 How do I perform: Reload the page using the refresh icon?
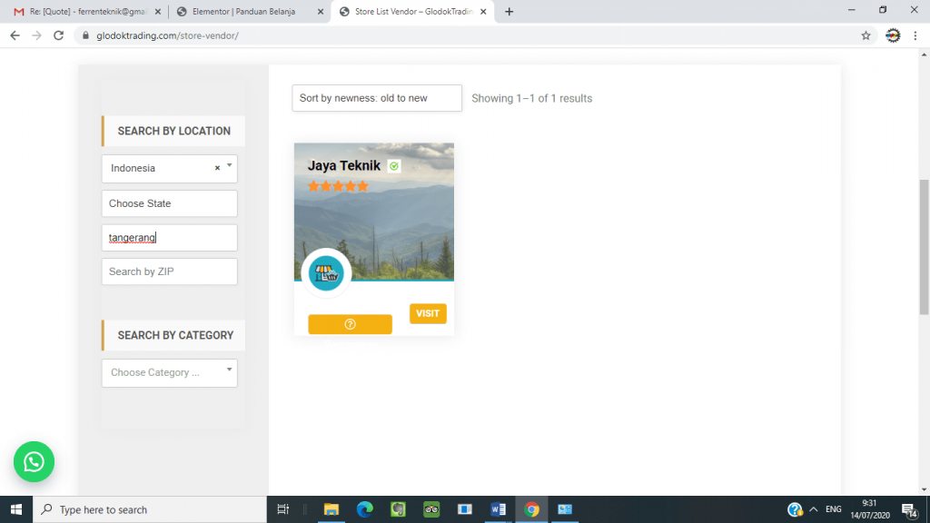(x=59, y=35)
